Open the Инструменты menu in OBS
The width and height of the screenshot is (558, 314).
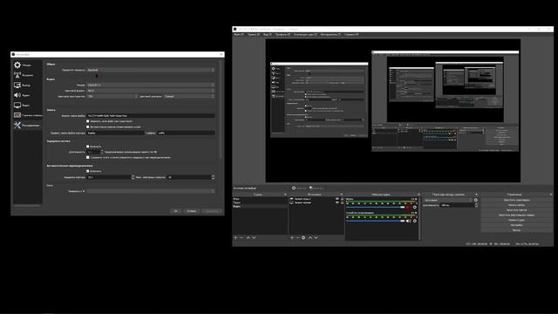click(x=330, y=35)
